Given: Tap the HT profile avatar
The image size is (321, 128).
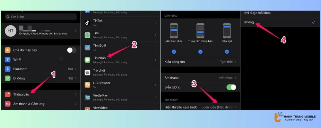Looking at the screenshot, I should coord(11,31).
